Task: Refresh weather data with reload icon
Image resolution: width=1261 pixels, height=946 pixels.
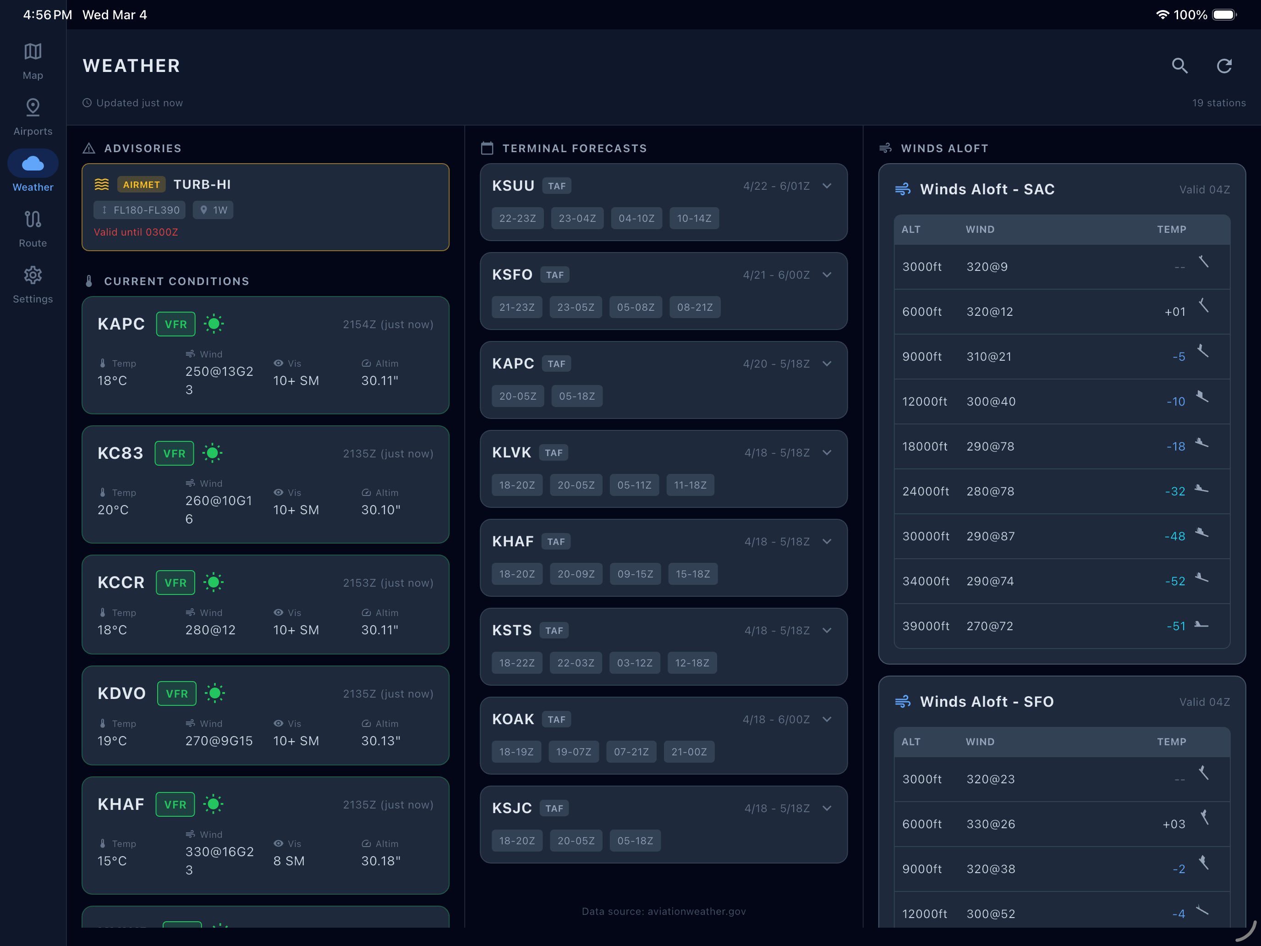Action: pos(1224,66)
